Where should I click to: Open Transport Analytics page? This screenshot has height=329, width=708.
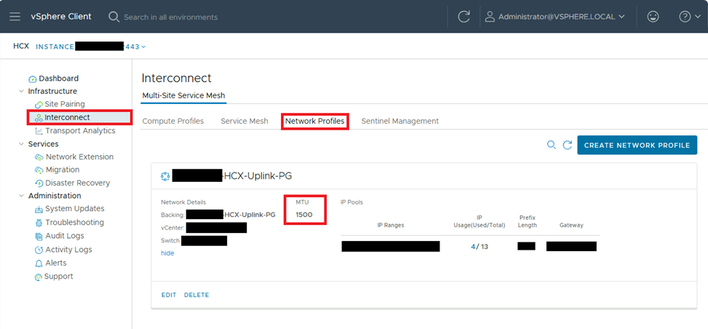[80, 130]
